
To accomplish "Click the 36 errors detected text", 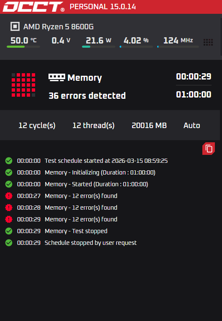I will click(87, 95).
